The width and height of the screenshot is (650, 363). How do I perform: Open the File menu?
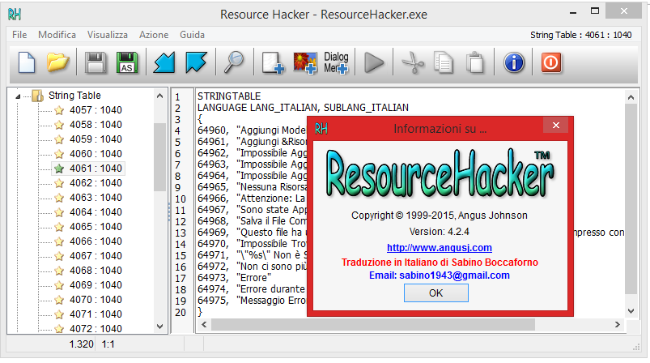(x=19, y=35)
